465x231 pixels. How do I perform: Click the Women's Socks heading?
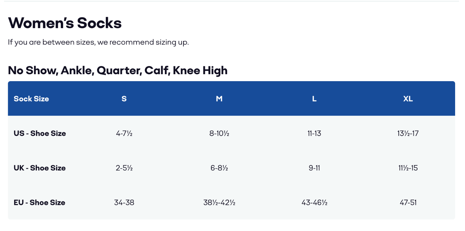click(65, 23)
